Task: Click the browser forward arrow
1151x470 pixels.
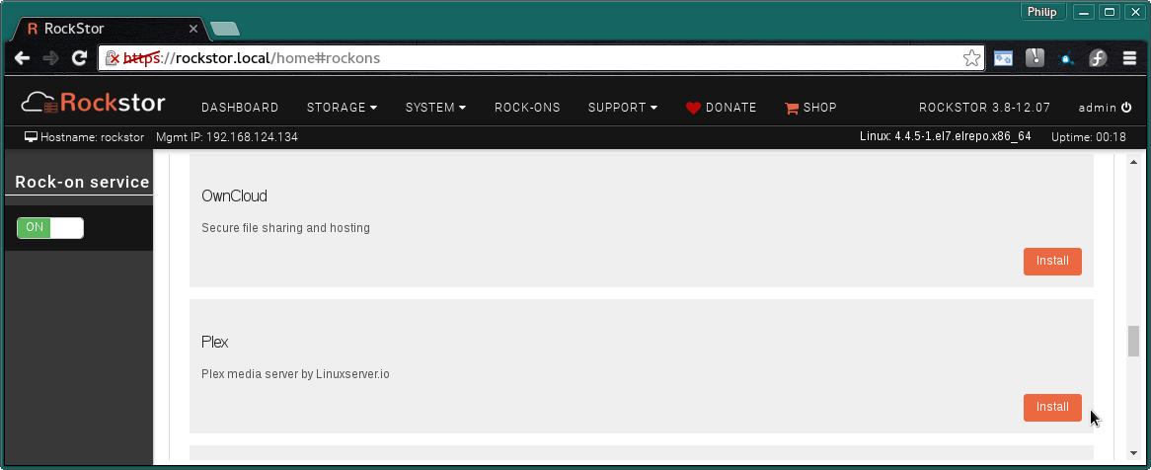Action: tap(50, 58)
